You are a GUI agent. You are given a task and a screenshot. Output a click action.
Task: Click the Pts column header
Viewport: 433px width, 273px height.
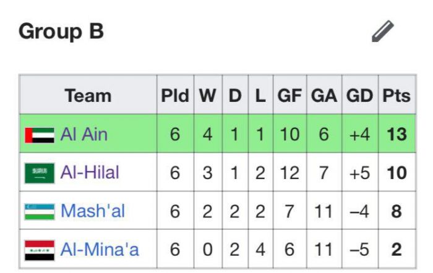[396, 96]
